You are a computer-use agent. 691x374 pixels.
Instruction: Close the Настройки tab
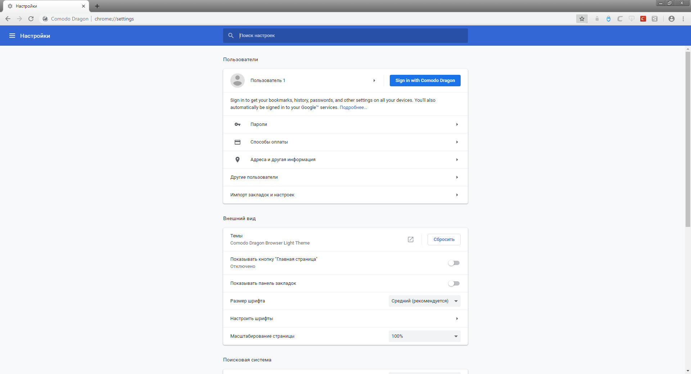[x=83, y=6]
